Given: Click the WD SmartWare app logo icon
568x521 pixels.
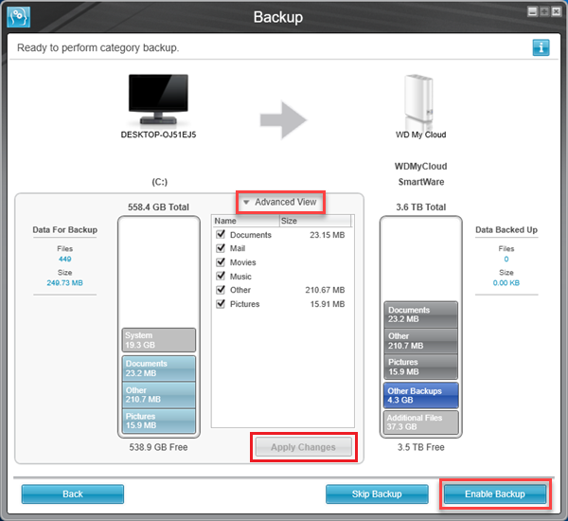Looking at the screenshot, I should pyautogui.click(x=19, y=17).
